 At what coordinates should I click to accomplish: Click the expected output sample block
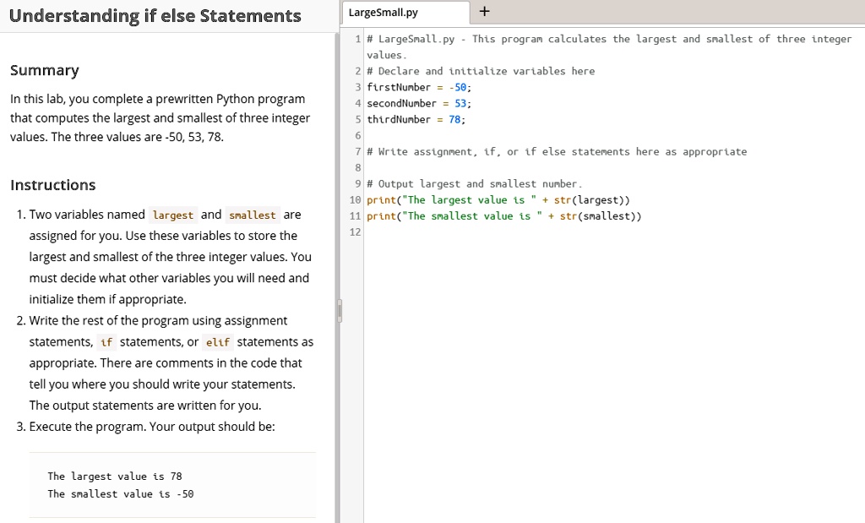tap(172, 485)
